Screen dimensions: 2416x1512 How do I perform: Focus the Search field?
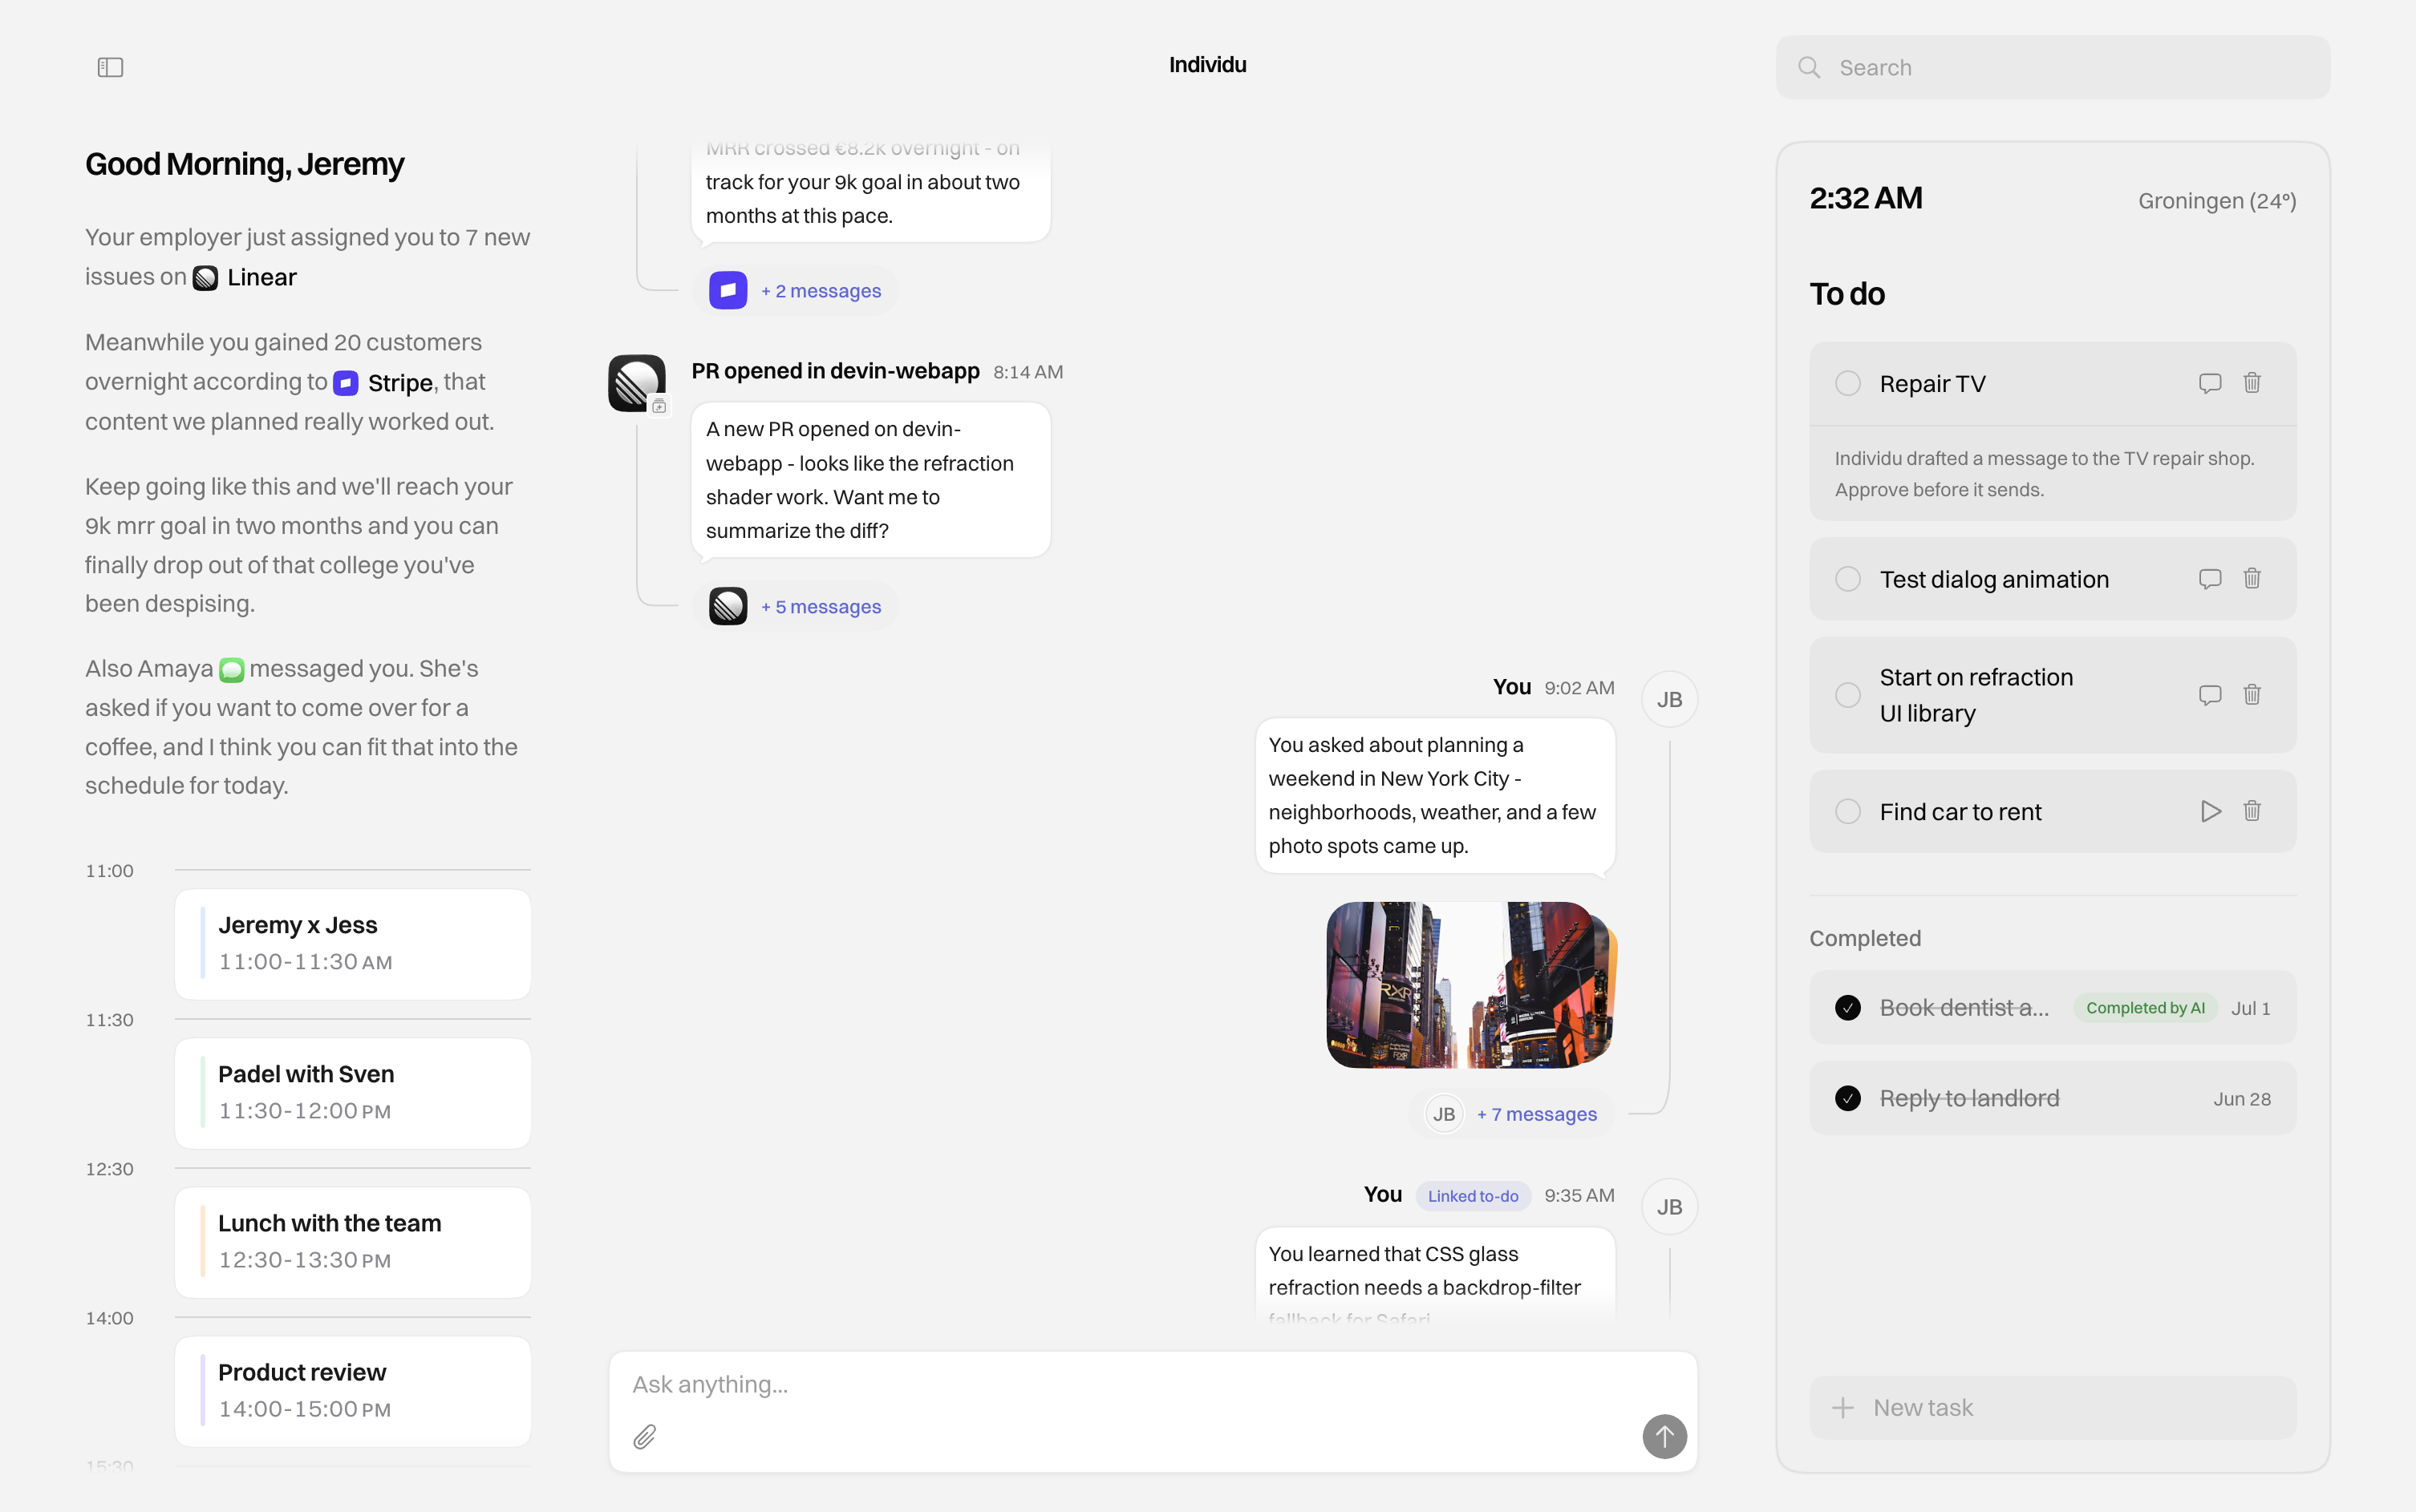tap(2052, 67)
